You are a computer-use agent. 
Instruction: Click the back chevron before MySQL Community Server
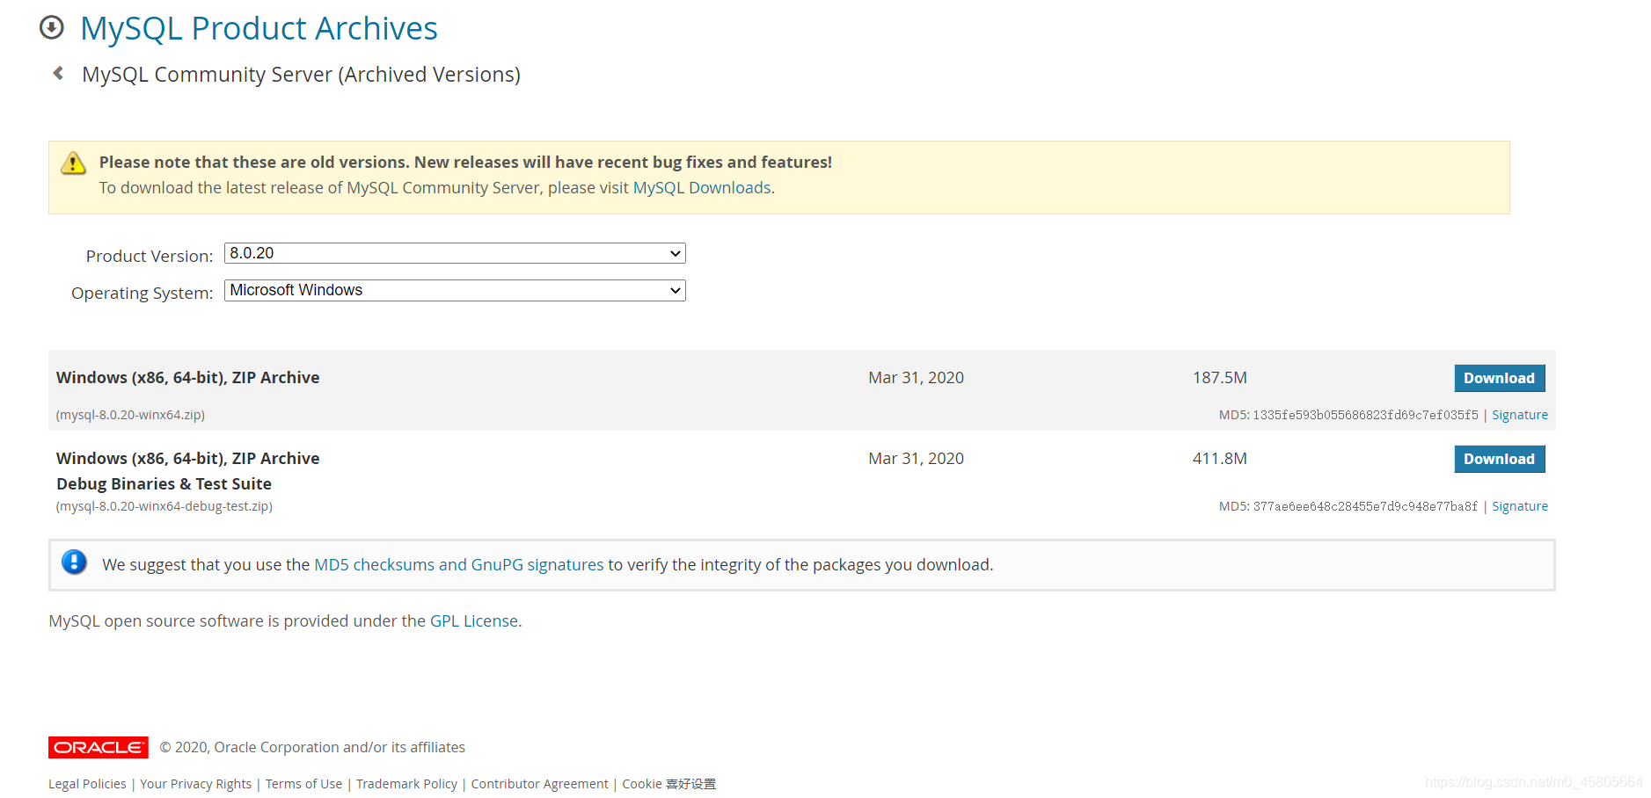[58, 74]
